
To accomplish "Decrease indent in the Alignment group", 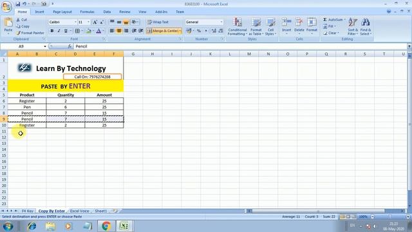I will (134, 31).
